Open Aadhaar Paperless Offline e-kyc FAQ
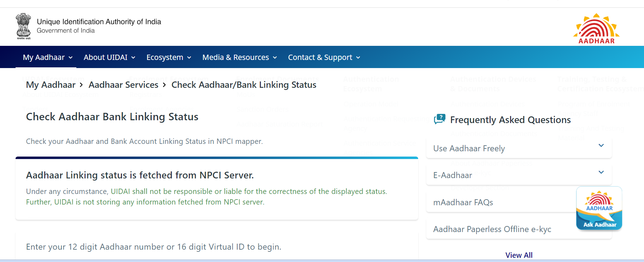644x262 pixels. (x=492, y=229)
